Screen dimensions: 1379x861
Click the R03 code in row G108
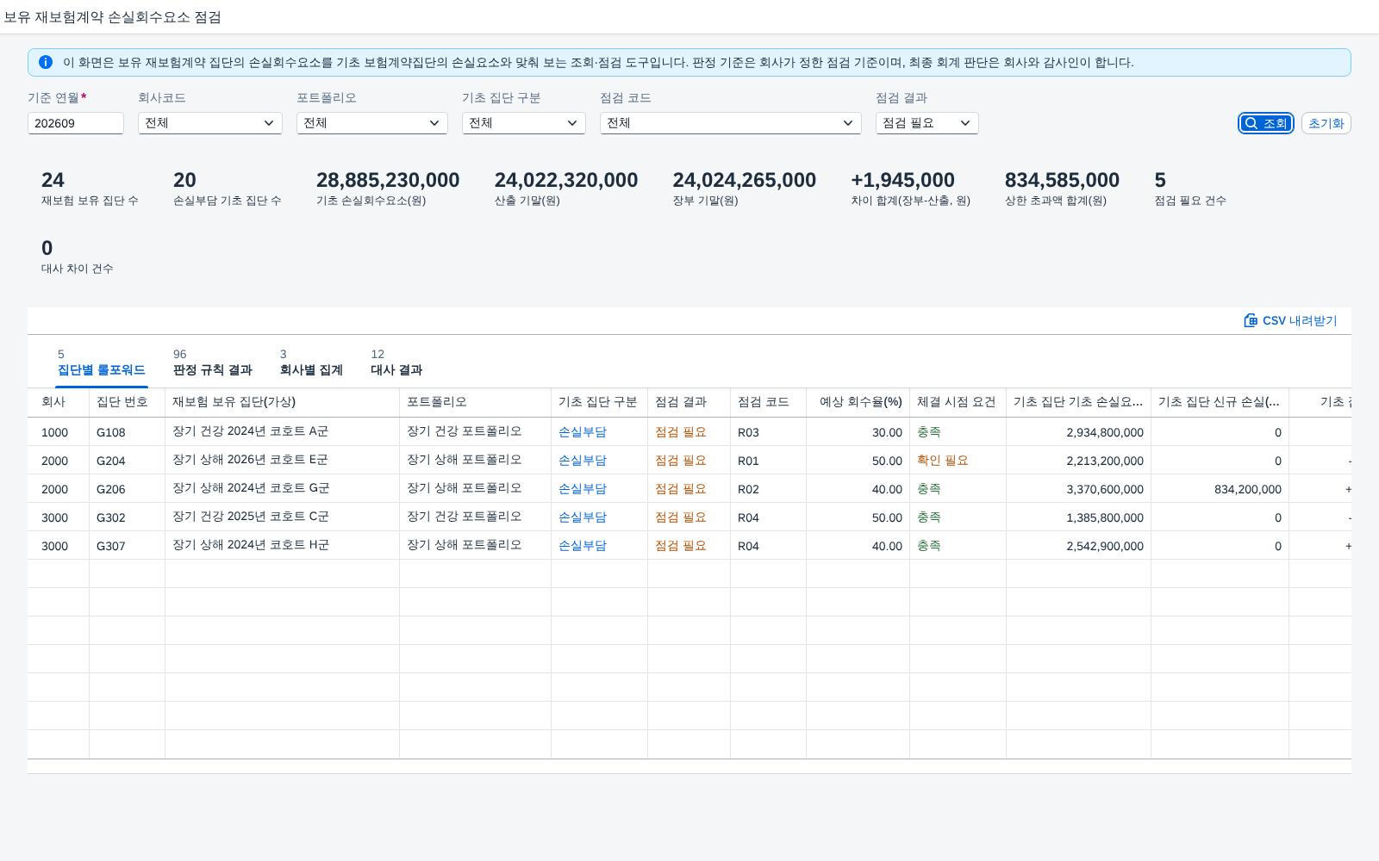748,432
